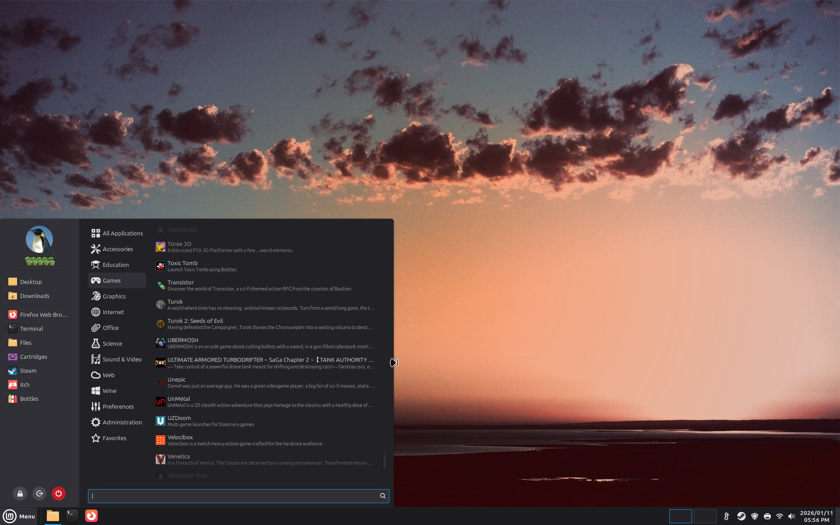
Task: Open the volume control in tray
Action: click(x=791, y=516)
